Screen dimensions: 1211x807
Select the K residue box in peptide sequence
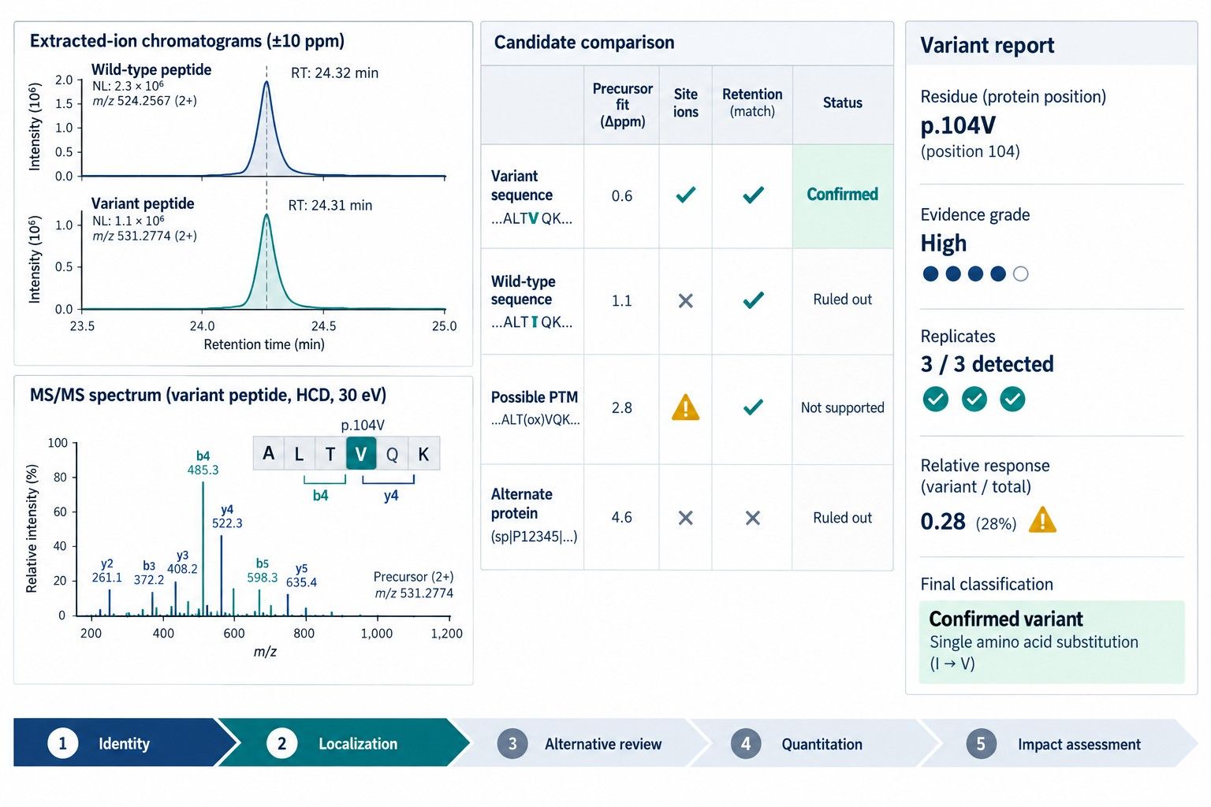(423, 454)
